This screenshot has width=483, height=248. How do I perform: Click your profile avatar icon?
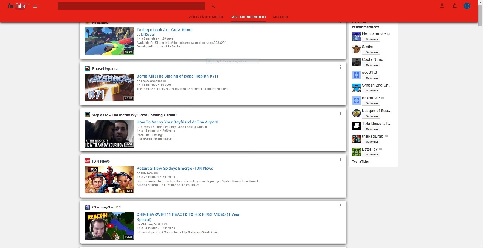pyautogui.click(x=466, y=6)
